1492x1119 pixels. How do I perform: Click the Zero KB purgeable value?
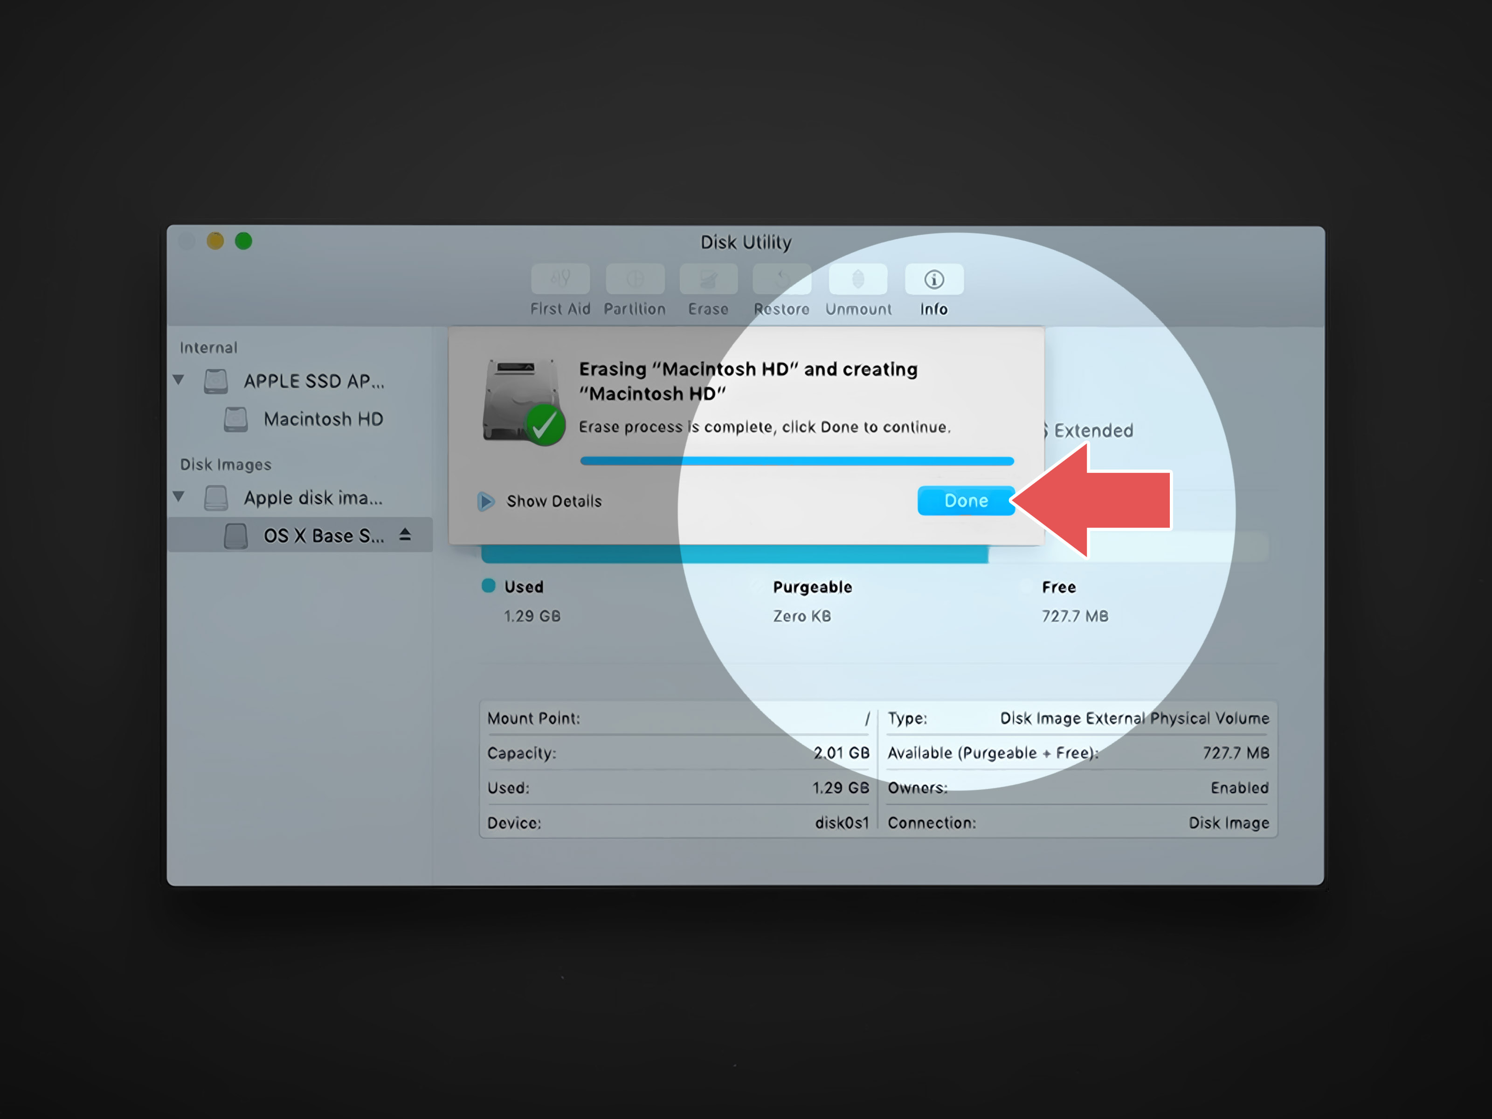[802, 616]
